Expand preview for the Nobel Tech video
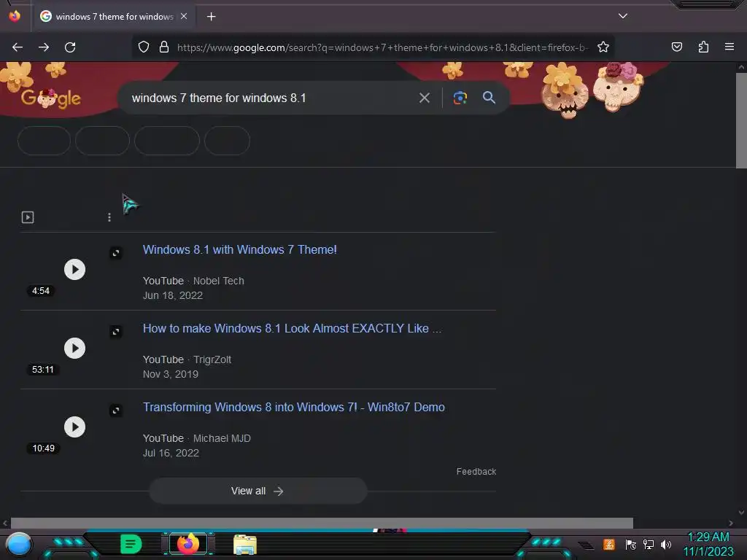Image resolution: width=747 pixels, height=560 pixels. point(116,253)
